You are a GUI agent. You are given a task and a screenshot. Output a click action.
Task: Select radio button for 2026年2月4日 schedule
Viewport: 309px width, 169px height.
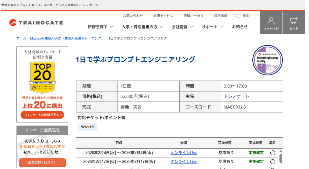click(x=273, y=153)
